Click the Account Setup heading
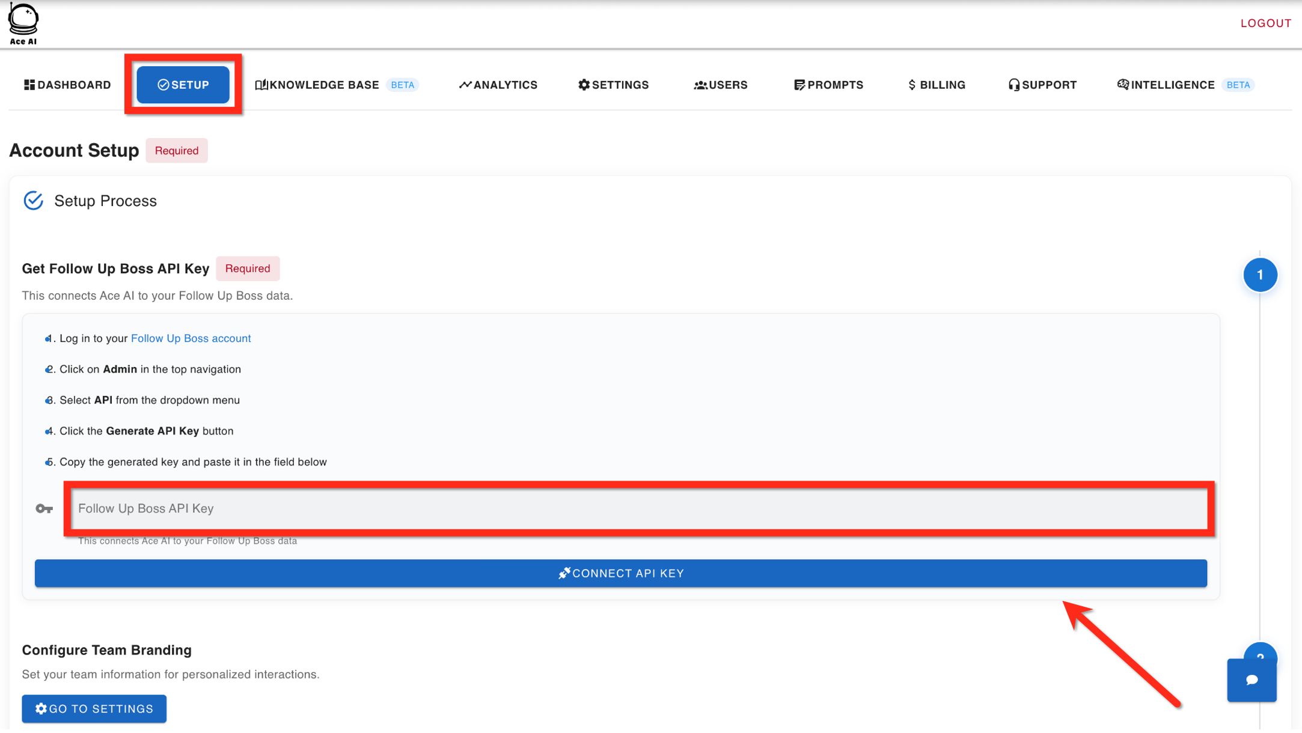The height and width of the screenshot is (733, 1302). click(74, 150)
